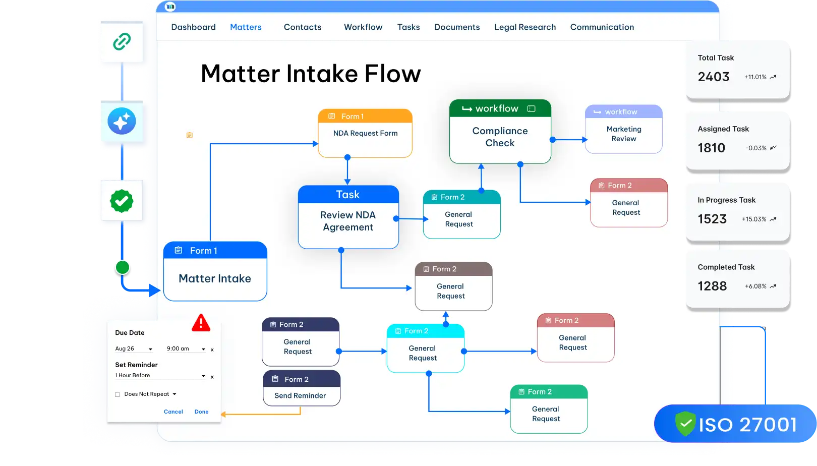Expand the Does Not Repeat dropdown arrow
The width and height of the screenshot is (817, 466).
coord(174,394)
